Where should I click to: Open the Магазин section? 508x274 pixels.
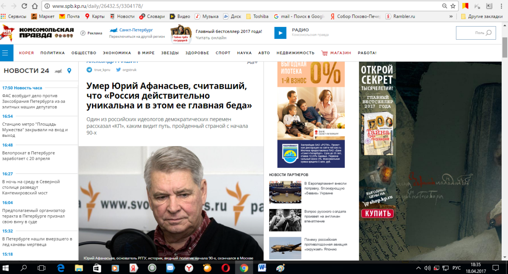click(336, 53)
